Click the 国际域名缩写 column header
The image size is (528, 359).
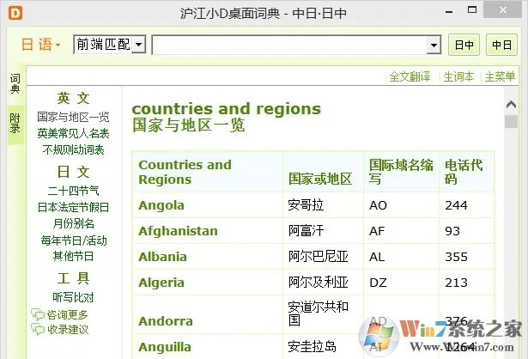[x=402, y=172]
